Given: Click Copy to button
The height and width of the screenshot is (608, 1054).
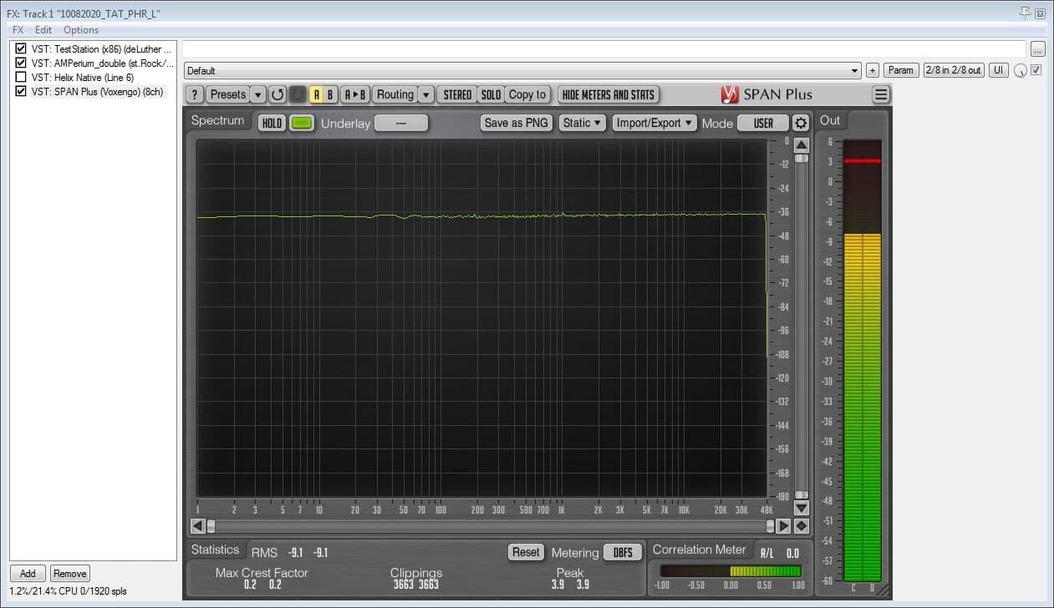Looking at the screenshot, I should pyautogui.click(x=527, y=94).
